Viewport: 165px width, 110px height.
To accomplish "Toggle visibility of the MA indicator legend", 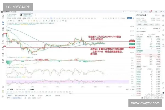I will tap(8, 25).
